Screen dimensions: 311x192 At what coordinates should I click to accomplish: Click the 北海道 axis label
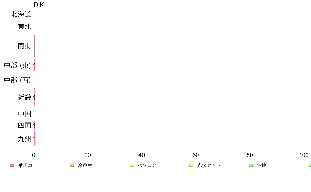pyautogui.click(x=21, y=14)
